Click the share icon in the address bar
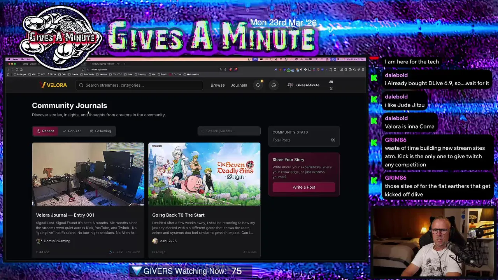This screenshot has height=280, width=498. point(225,70)
